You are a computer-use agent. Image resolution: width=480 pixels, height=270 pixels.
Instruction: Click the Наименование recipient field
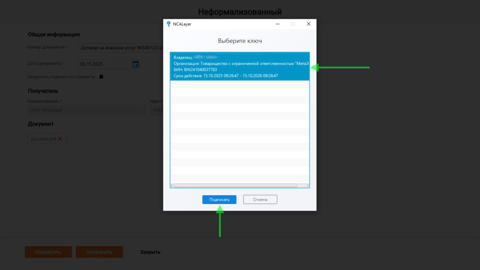click(x=87, y=110)
